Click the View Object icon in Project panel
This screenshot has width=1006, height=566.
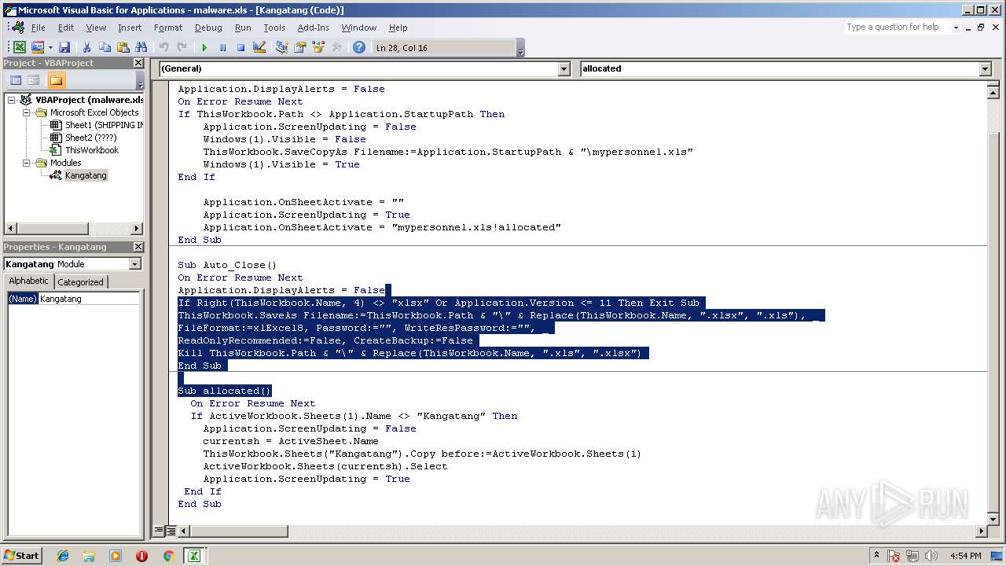(x=33, y=80)
